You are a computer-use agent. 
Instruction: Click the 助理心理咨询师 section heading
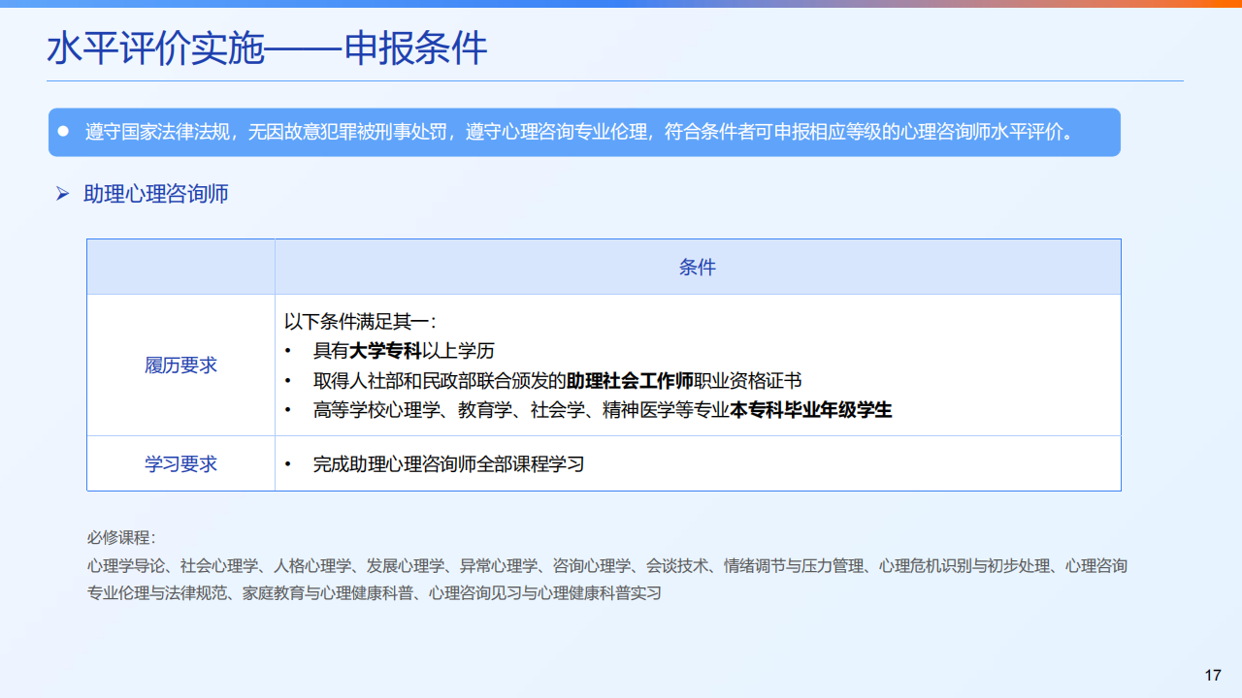pyautogui.click(x=154, y=194)
